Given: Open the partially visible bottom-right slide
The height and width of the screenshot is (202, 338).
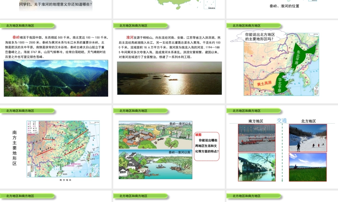Looking at the screenshot, I should tap(282, 196).
